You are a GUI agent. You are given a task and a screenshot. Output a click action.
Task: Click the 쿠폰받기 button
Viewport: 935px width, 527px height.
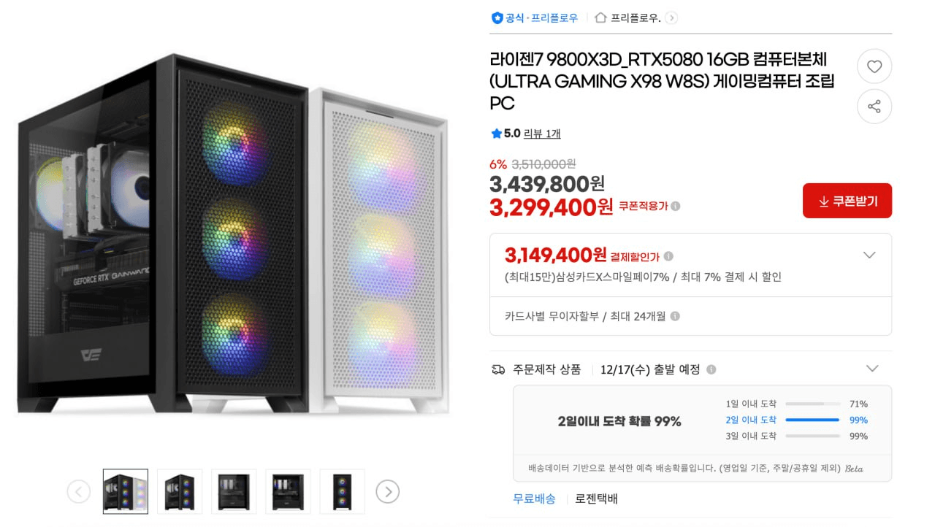(x=847, y=201)
